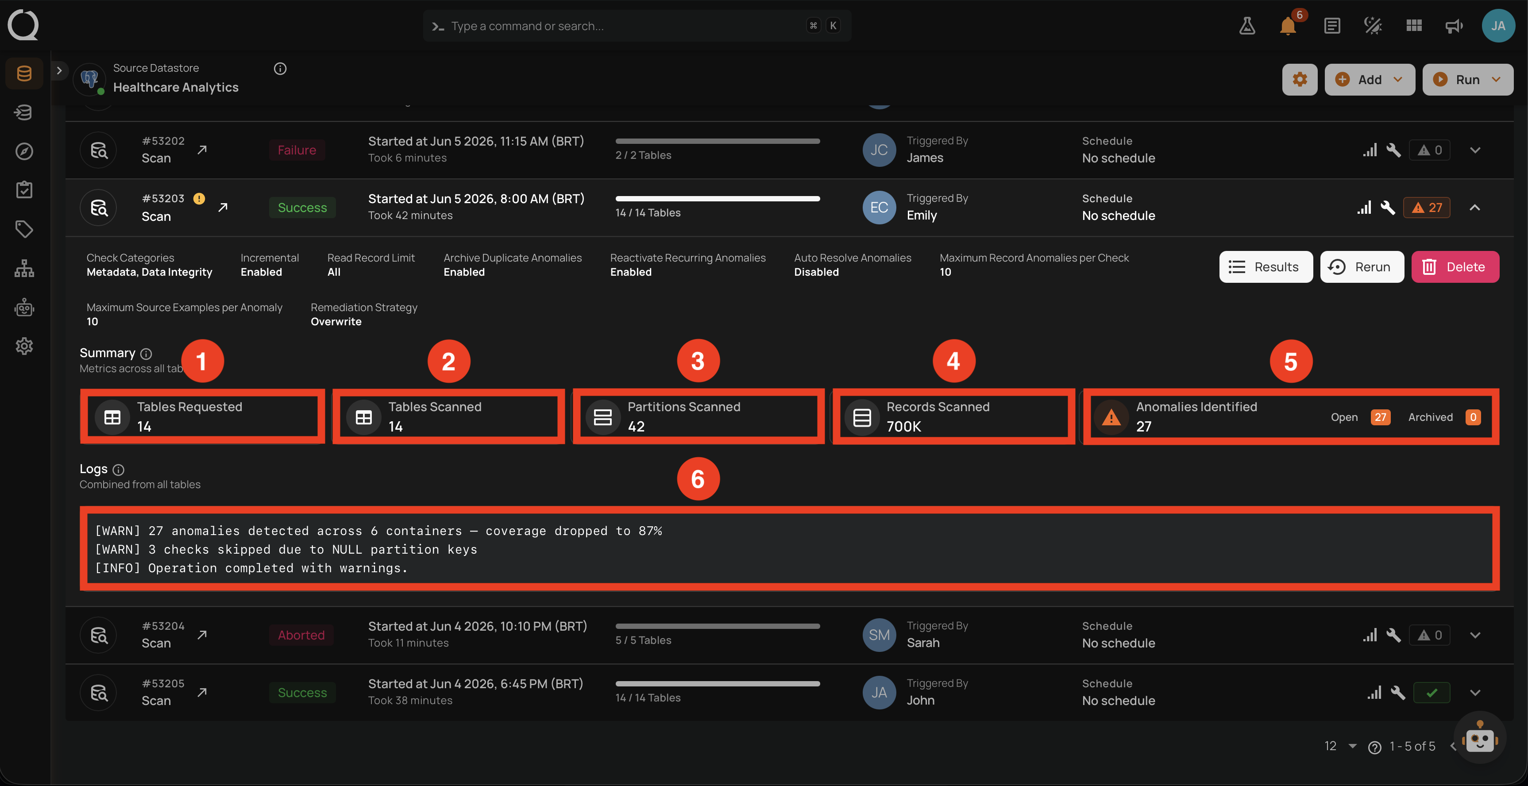1528x786 pixels.
Task: Click the Records Scanned 700K card
Action: click(x=954, y=417)
